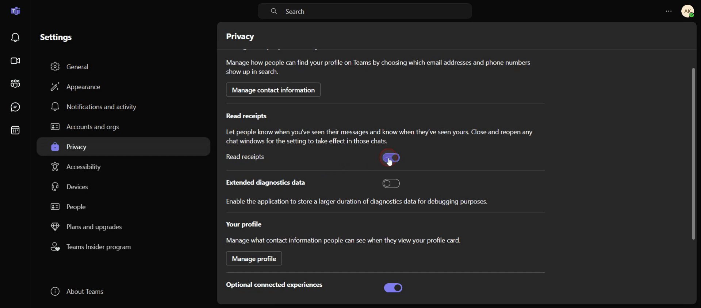Click the Manage profile button
Image resolution: width=701 pixels, height=308 pixels.
coord(254,258)
